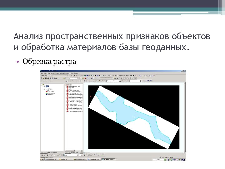This screenshot has height=169, width=225.
Task: Select the Zoom In tool
Action: pyautogui.click(x=75, y=76)
